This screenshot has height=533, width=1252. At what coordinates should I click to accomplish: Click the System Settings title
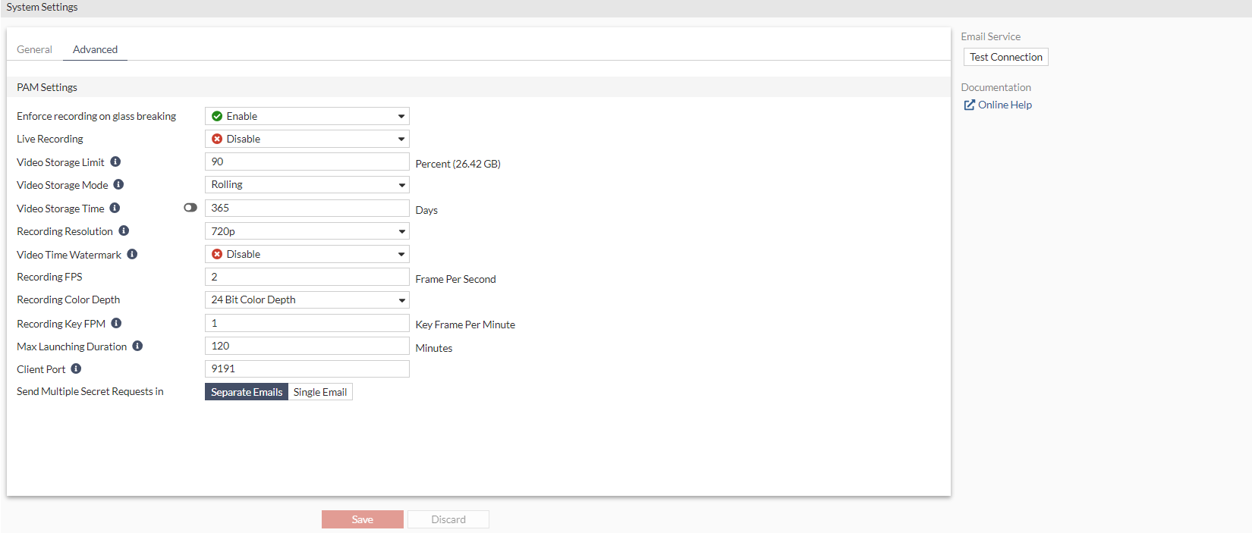tap(42, 7)
